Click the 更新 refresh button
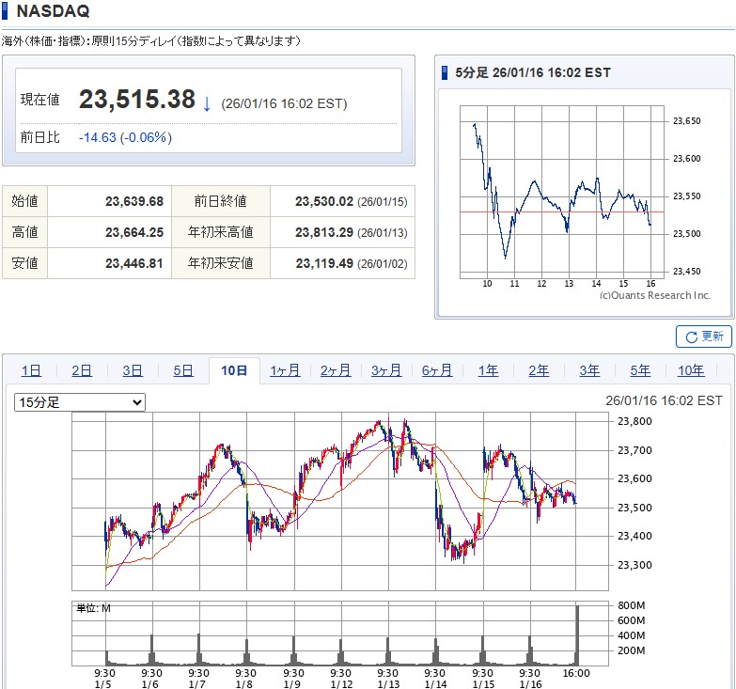The height and width of the screenshot is (689, 736). pyautogui.click(x=703, y=337)
